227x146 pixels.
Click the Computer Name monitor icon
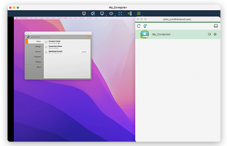point(46,42)
